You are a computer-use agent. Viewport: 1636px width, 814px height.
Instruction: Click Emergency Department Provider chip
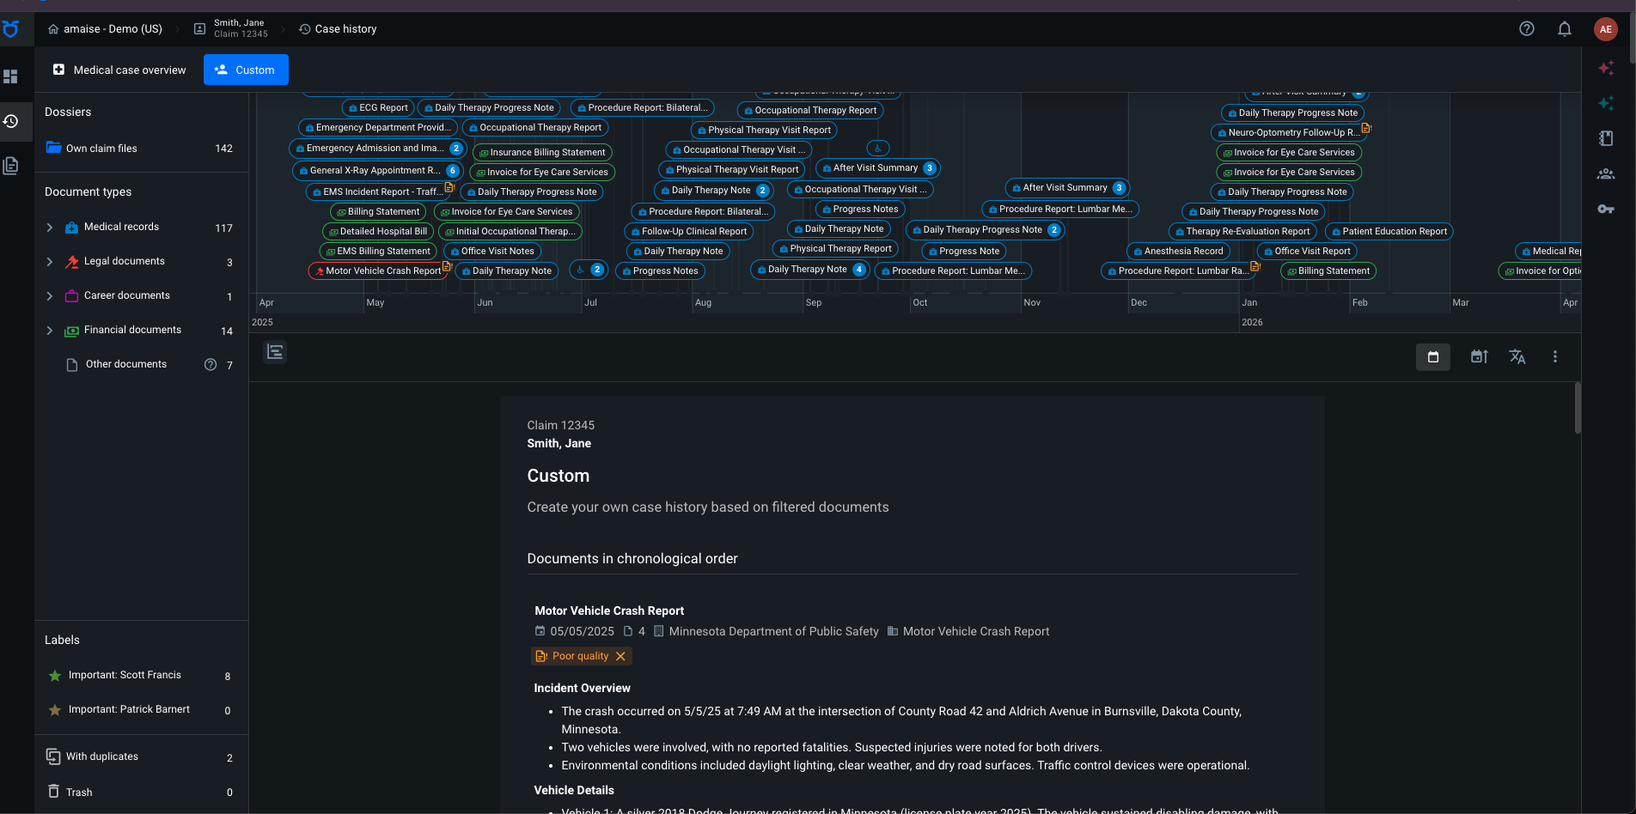tap(378, 127)
